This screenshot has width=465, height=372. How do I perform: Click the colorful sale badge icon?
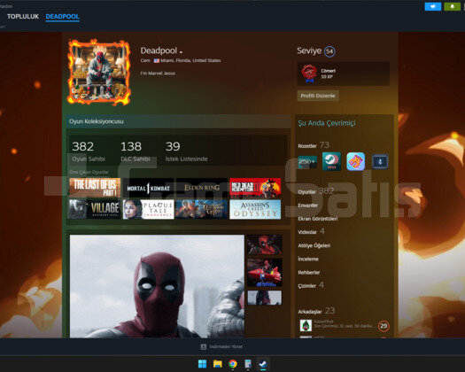coord(355,162)
